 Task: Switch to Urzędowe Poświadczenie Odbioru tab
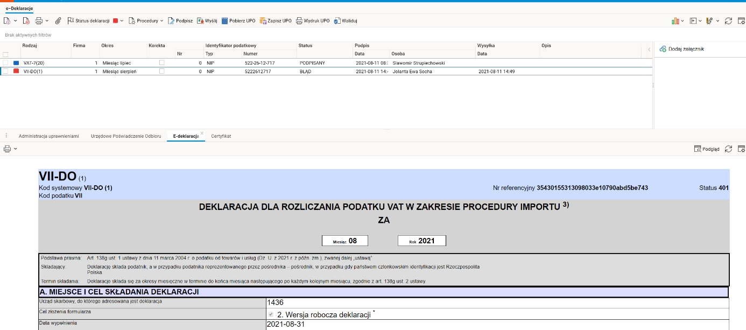tap(126, 136)
